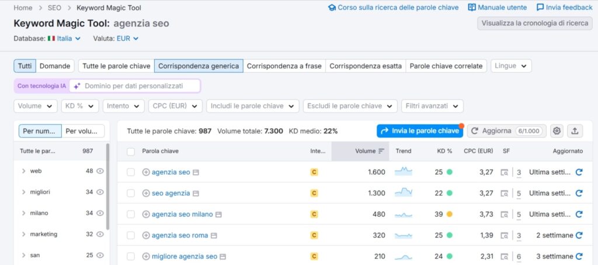
Task: Open Escludi le parole chiave dropdown
Action: point(350,106)
